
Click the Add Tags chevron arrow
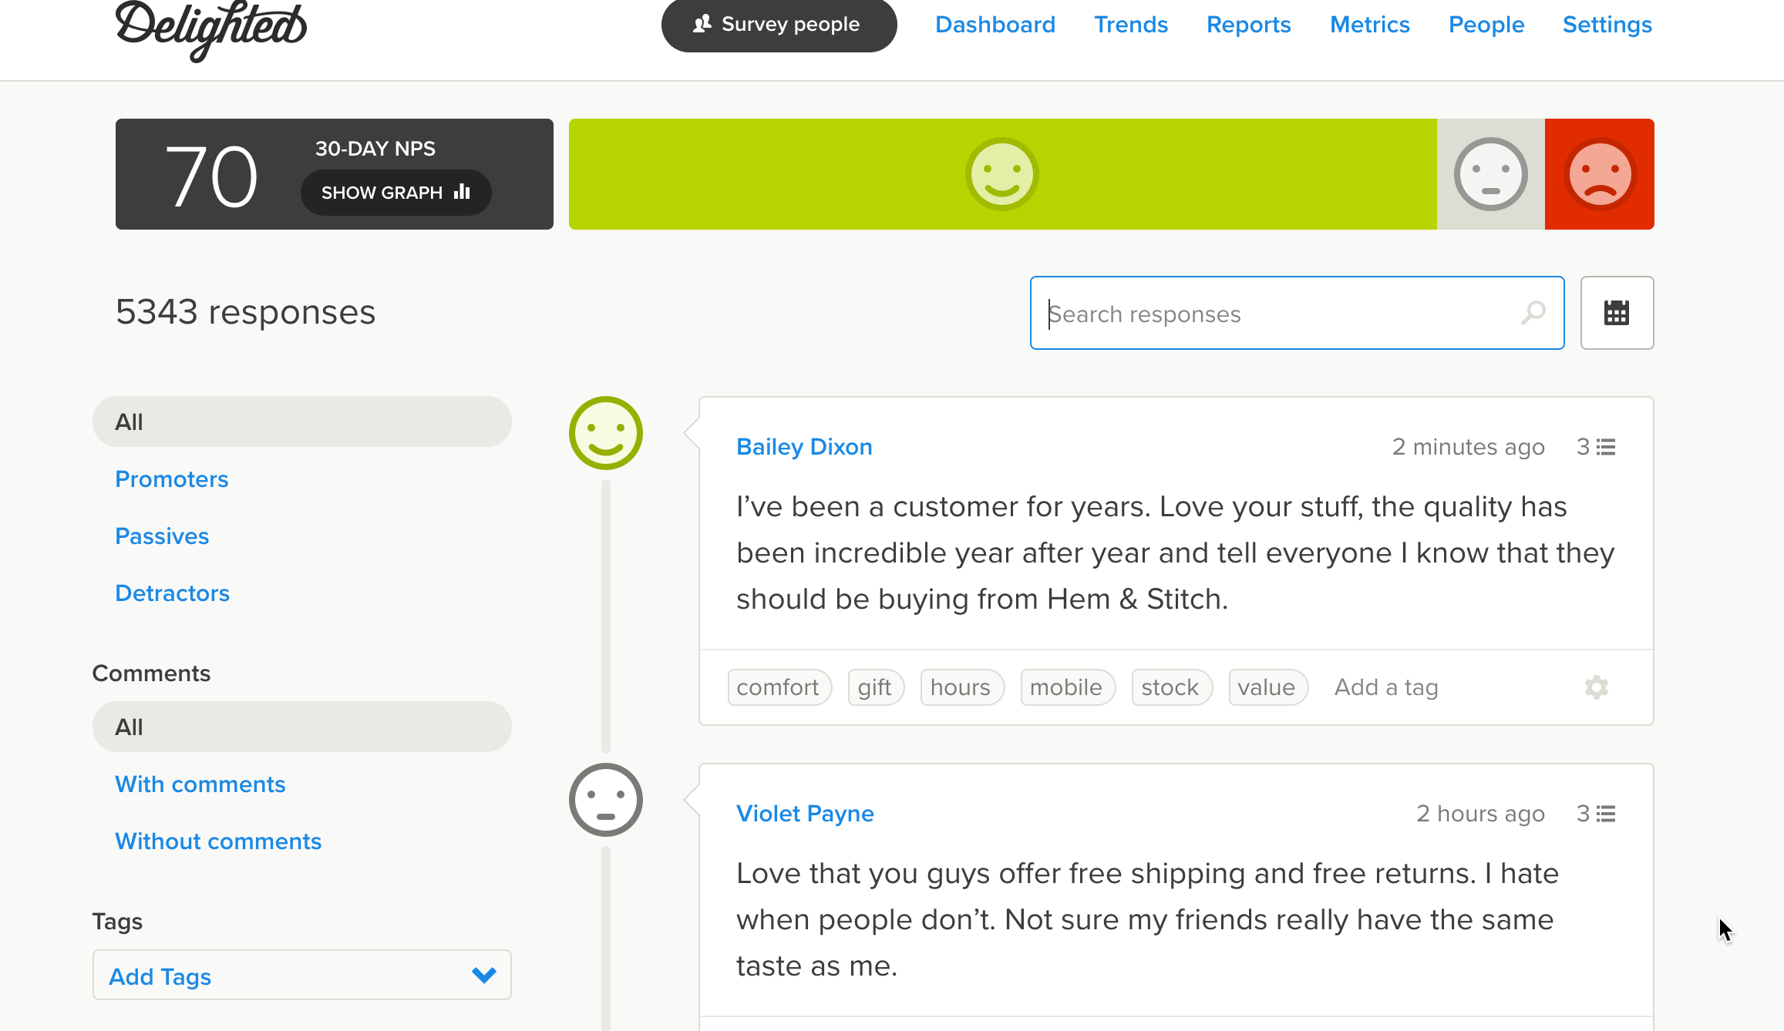click(x=483, y=976)
